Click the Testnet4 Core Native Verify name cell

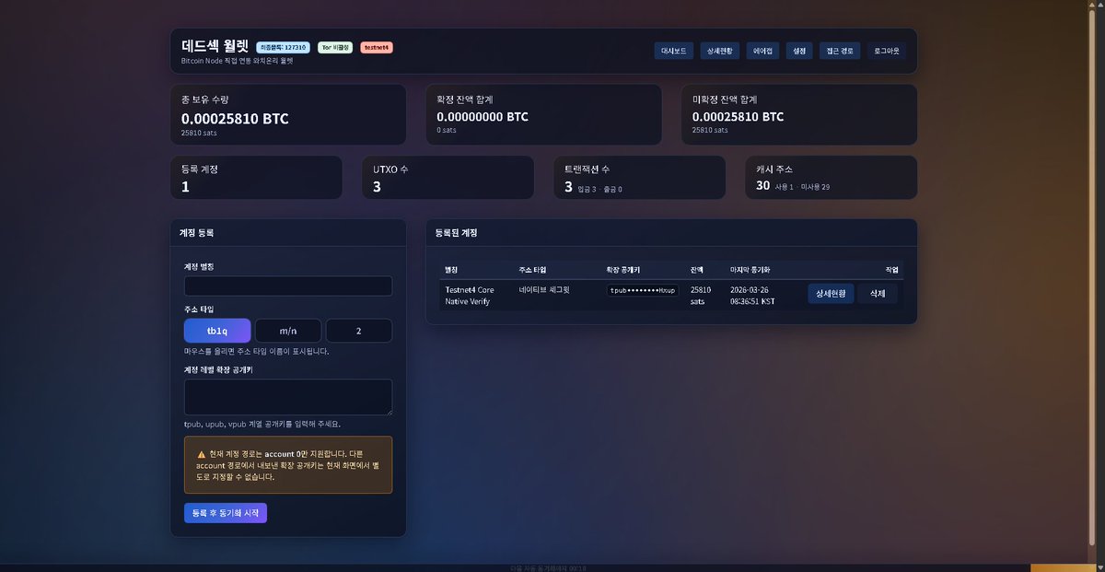[470, 296]
